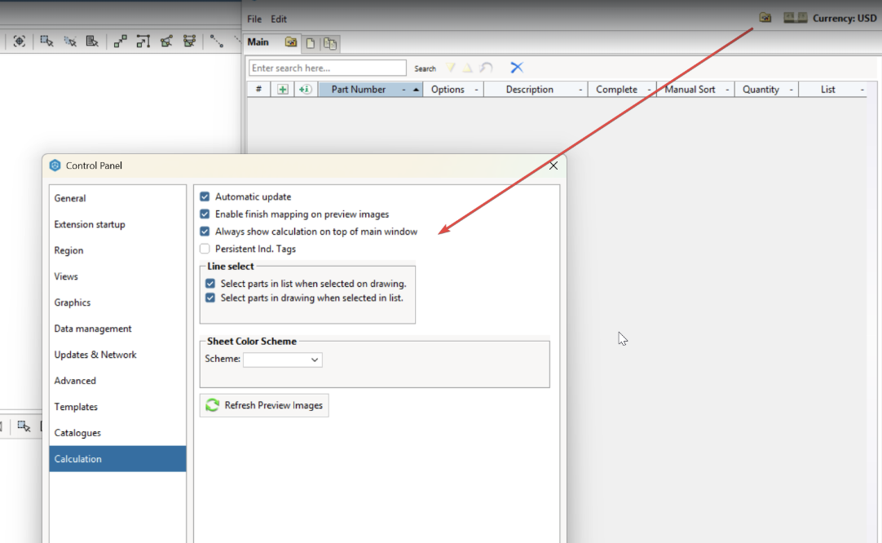Click the # column header
The width and height of the screenshot is (882, 543).
(x=258, y=90)
